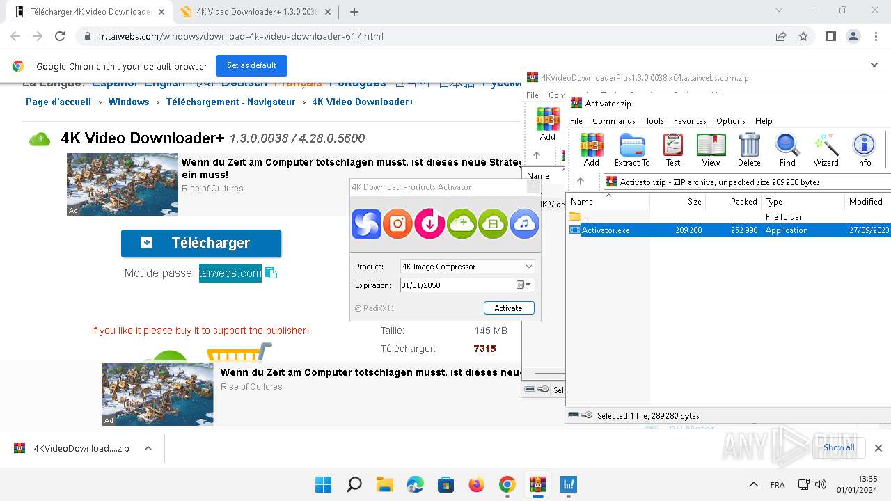This screenshot has height=501, width=891.
Task: Click the Télécharger download button
Action: [201, 243]
